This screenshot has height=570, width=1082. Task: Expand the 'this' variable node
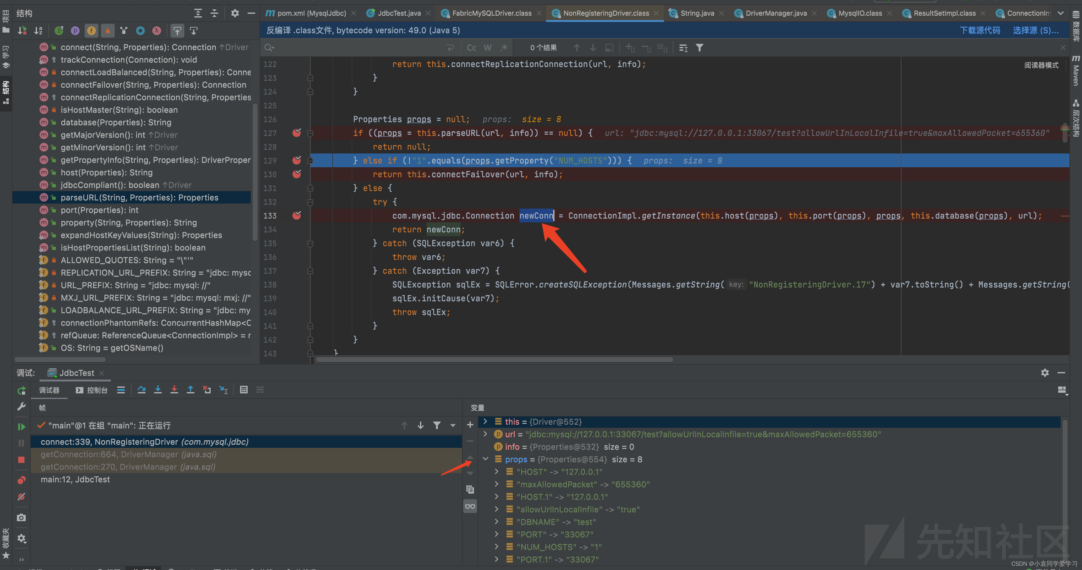tap(486, 422)
